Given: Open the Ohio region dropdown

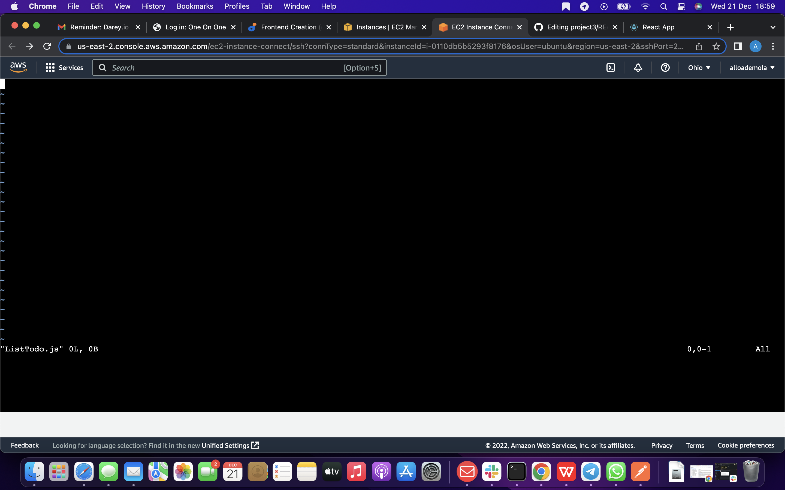Looking at the screenshot, I should click(699, 68).
